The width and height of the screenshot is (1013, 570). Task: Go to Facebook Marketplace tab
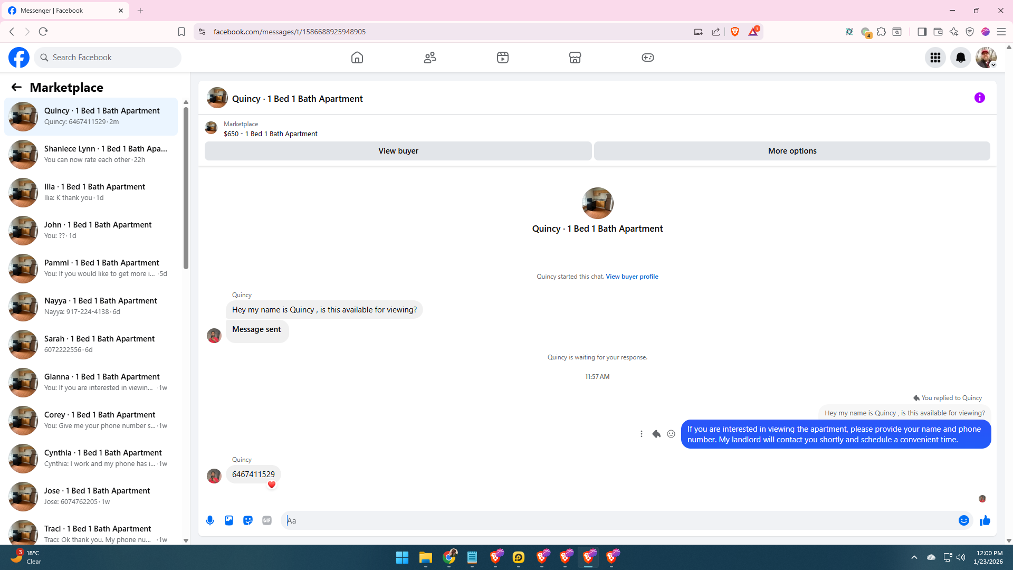click(575, 58)
